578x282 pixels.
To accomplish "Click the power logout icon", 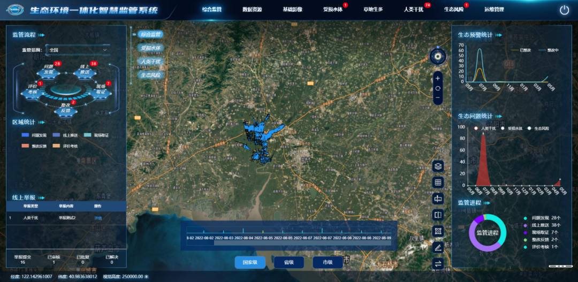I will [565, 10].
